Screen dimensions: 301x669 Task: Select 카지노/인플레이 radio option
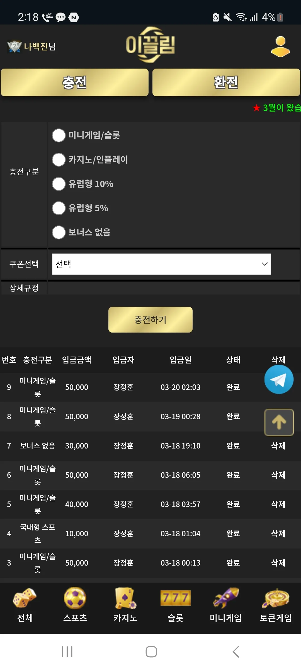point(59,159)
